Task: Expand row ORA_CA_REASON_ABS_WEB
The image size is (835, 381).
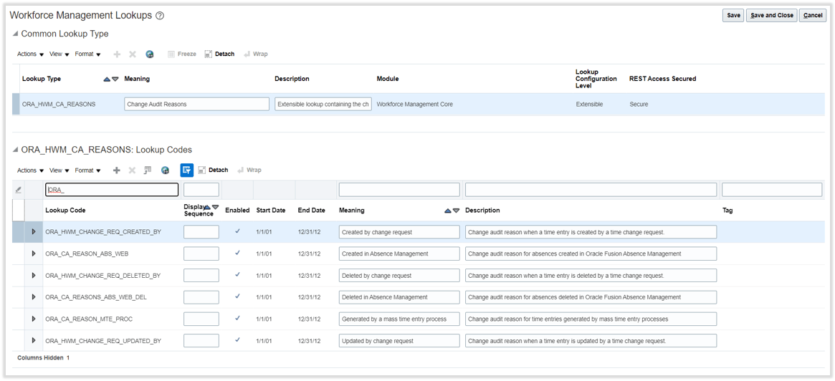Action: click(x=34, y=254)
